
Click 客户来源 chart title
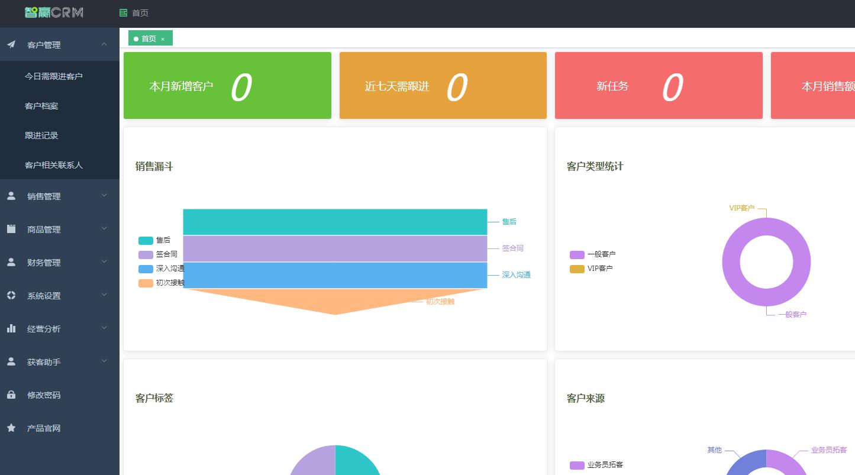(x=586, y=399)
